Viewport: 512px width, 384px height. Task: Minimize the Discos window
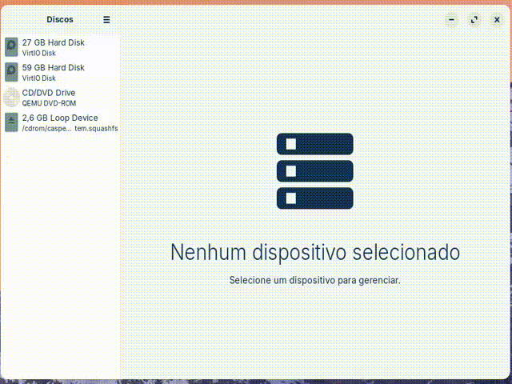(452, 19)
